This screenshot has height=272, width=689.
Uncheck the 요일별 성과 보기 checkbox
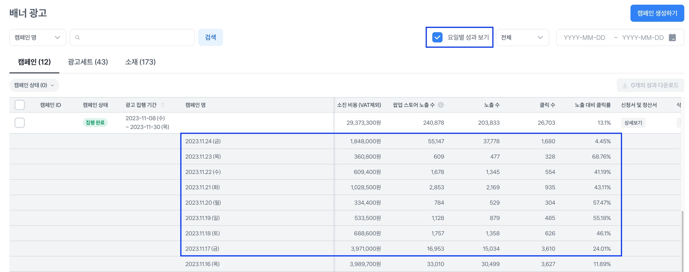(437, 37)
